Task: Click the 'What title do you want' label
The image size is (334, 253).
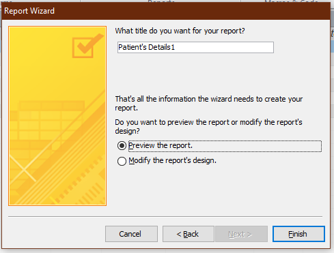Action: point(180,31)
